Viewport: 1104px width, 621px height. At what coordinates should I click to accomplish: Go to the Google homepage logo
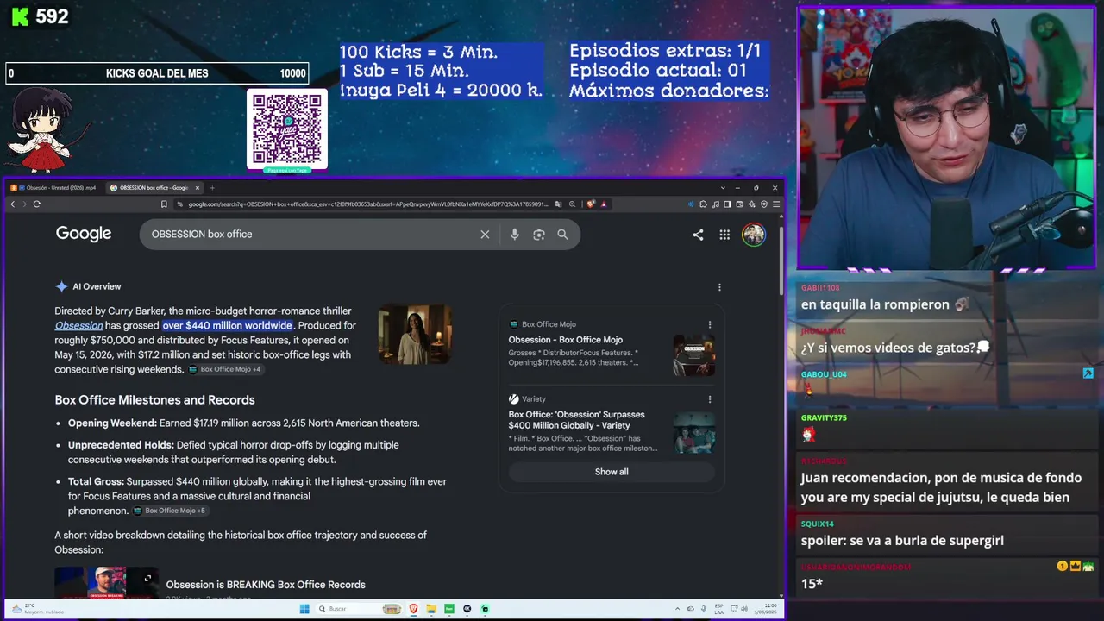[x=84, y=234]
